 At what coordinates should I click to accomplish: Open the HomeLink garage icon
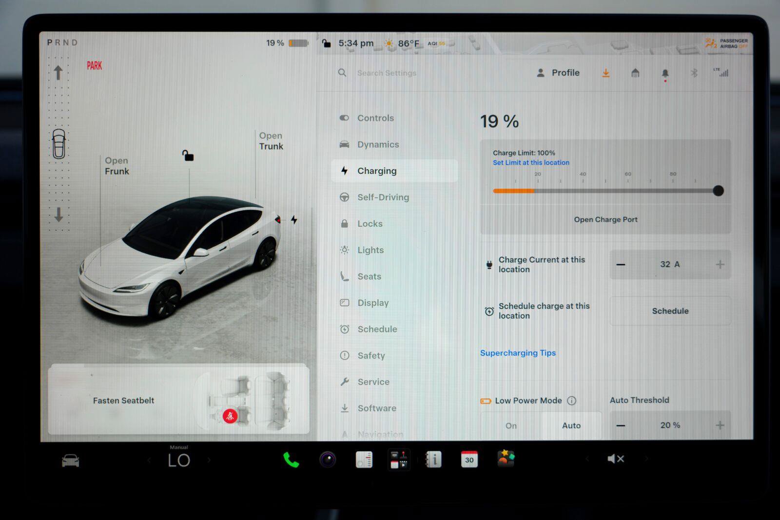pos(635,73)
